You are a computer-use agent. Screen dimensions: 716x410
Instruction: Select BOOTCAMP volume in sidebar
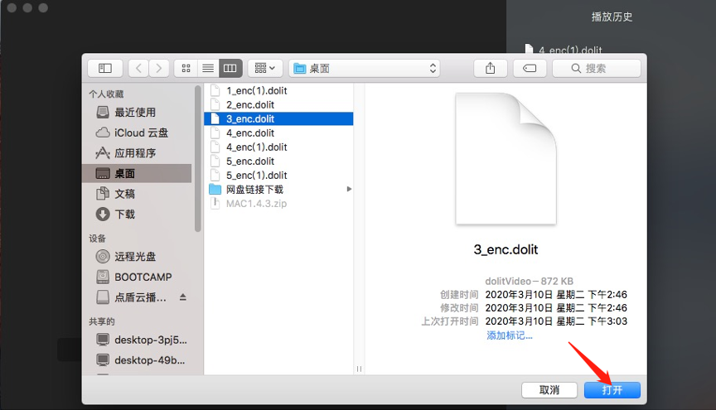pyautogui.click(x=137, y=277)
